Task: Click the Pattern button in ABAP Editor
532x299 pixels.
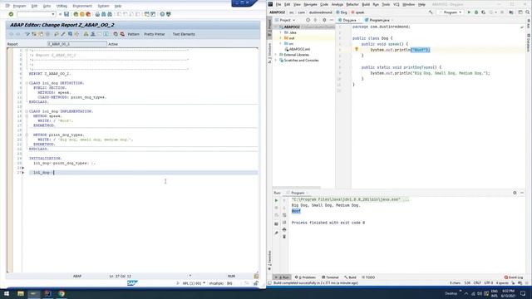Action: point(133,34)
